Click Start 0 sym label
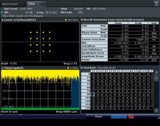The height and width of the screenshot is (126, 160). (x=9, y=112)
